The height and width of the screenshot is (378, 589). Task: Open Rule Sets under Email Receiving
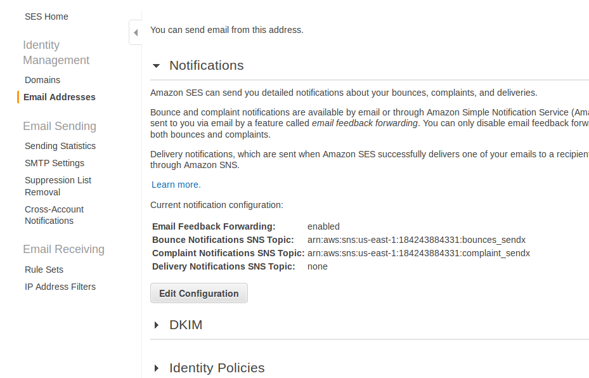click(x=44, y=270)
